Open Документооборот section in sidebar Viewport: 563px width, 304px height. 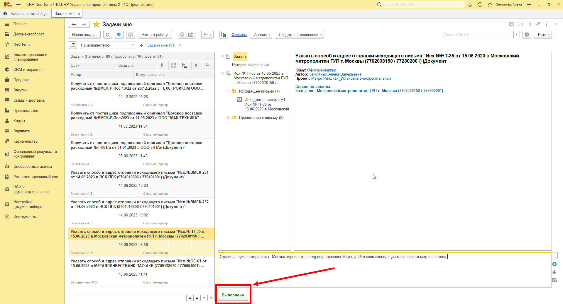(x=28, y=34)
